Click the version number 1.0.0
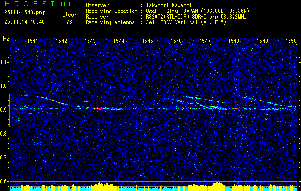 [65, 4]
